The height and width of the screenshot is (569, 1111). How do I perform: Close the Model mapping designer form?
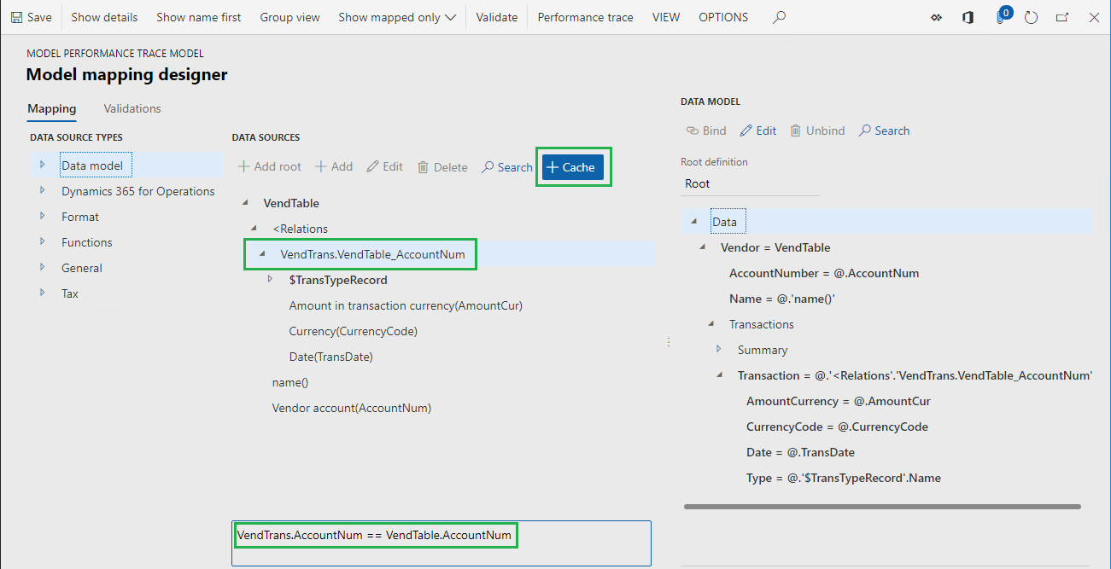[1094, 17]
